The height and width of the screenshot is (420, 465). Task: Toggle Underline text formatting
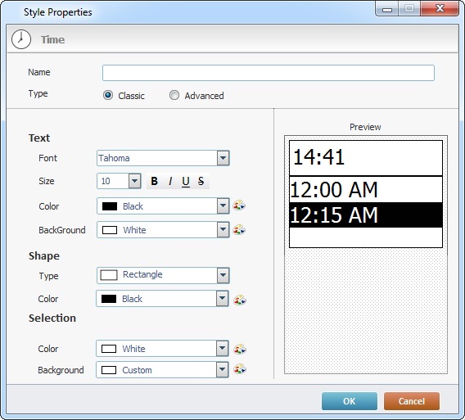(186, 181)
